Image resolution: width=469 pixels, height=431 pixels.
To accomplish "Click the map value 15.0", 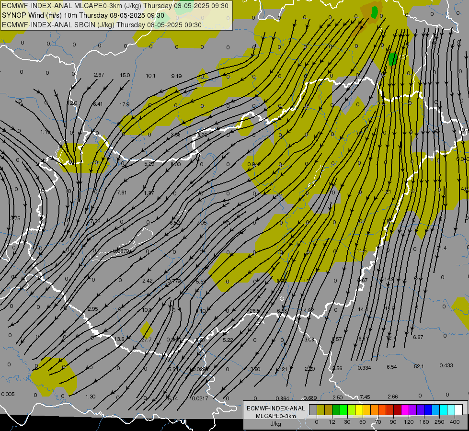I will click(x=125, y=75).
